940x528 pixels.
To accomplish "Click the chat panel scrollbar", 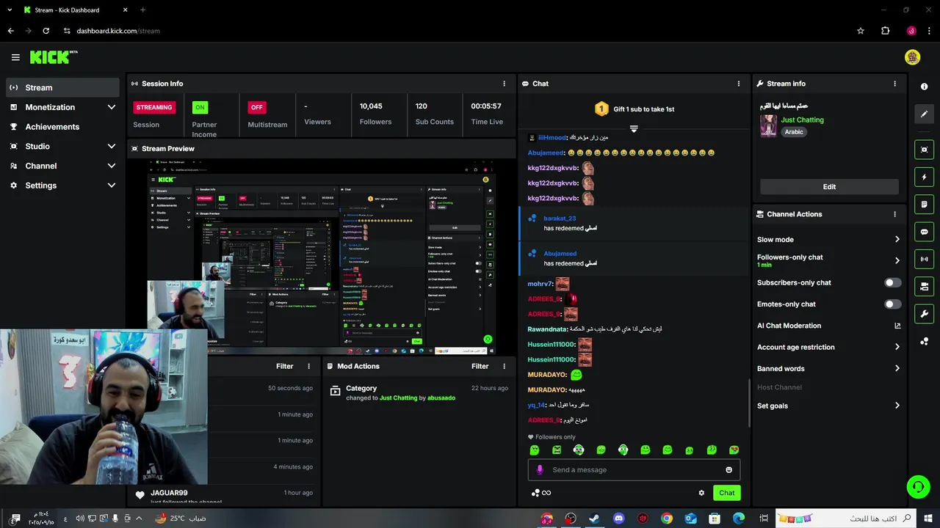I will (x=748, y=403).
